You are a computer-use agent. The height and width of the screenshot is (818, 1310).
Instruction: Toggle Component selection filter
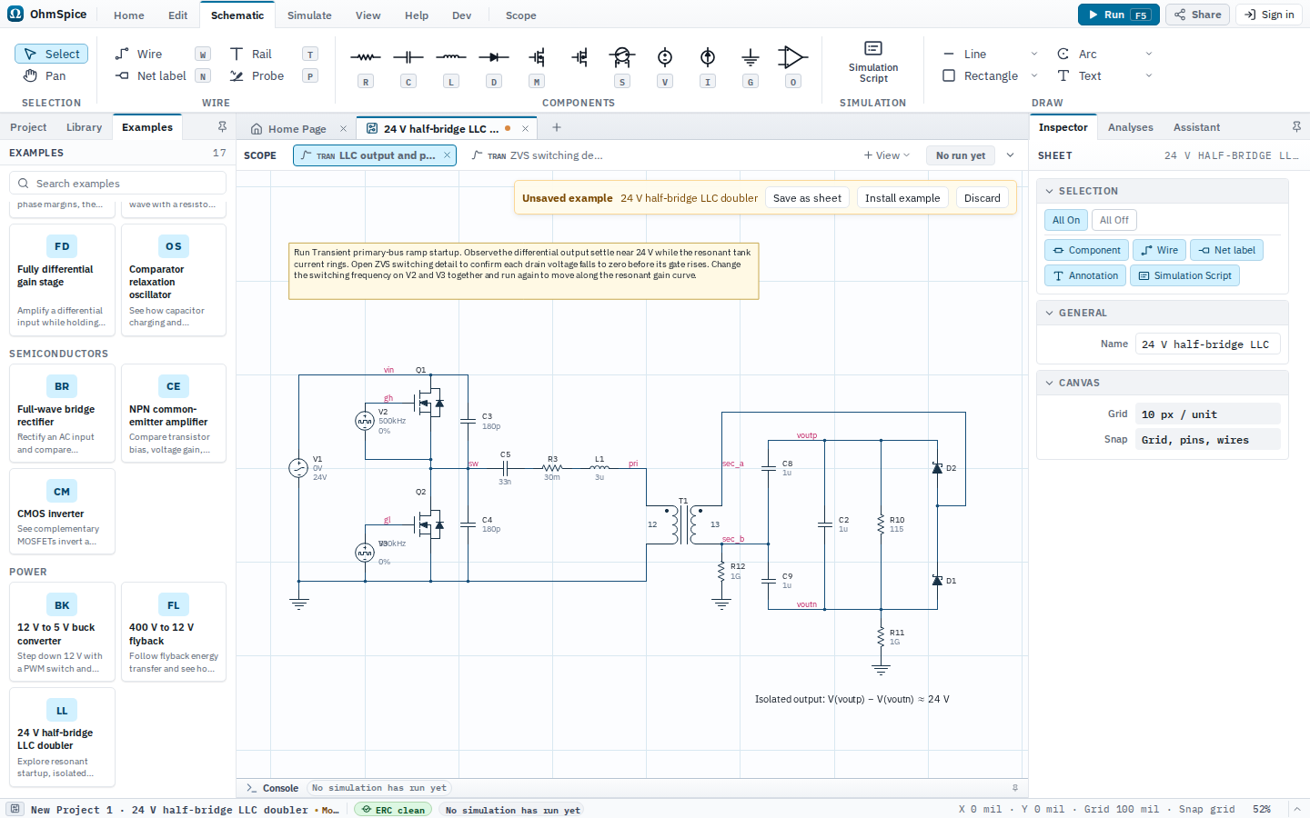point(1086,250)
